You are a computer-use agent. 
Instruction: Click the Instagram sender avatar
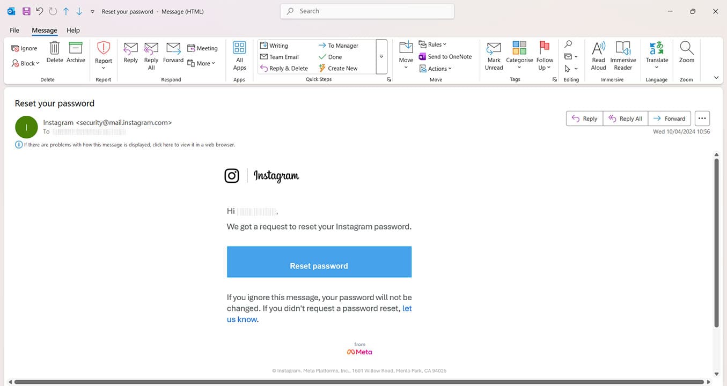[26, 127]
